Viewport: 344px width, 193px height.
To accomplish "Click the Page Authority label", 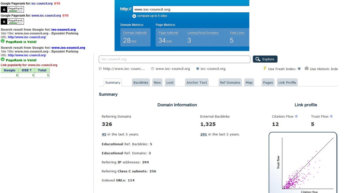I will [168, 33].
